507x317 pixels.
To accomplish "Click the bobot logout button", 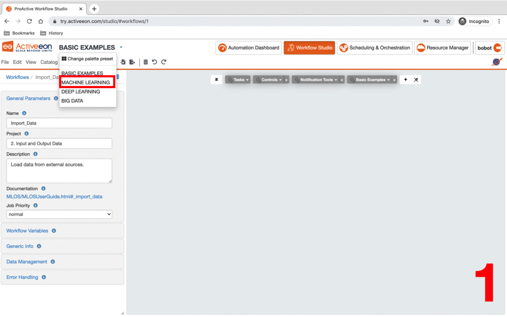I will [x=490, y=48].
